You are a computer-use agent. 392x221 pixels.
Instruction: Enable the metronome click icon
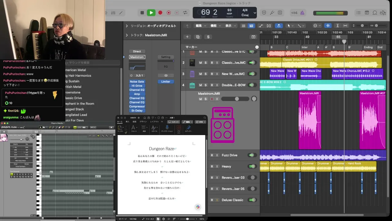pos(302,13)
